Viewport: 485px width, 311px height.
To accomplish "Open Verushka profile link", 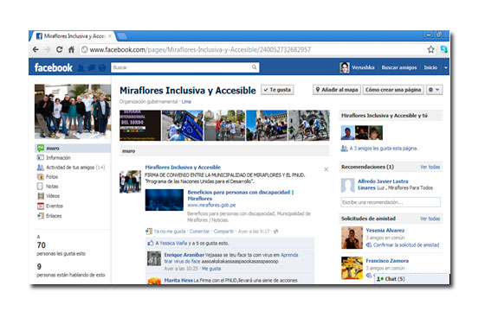I will click(x=363, y=67).
